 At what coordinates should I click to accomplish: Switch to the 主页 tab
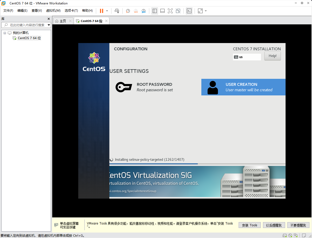63,21
